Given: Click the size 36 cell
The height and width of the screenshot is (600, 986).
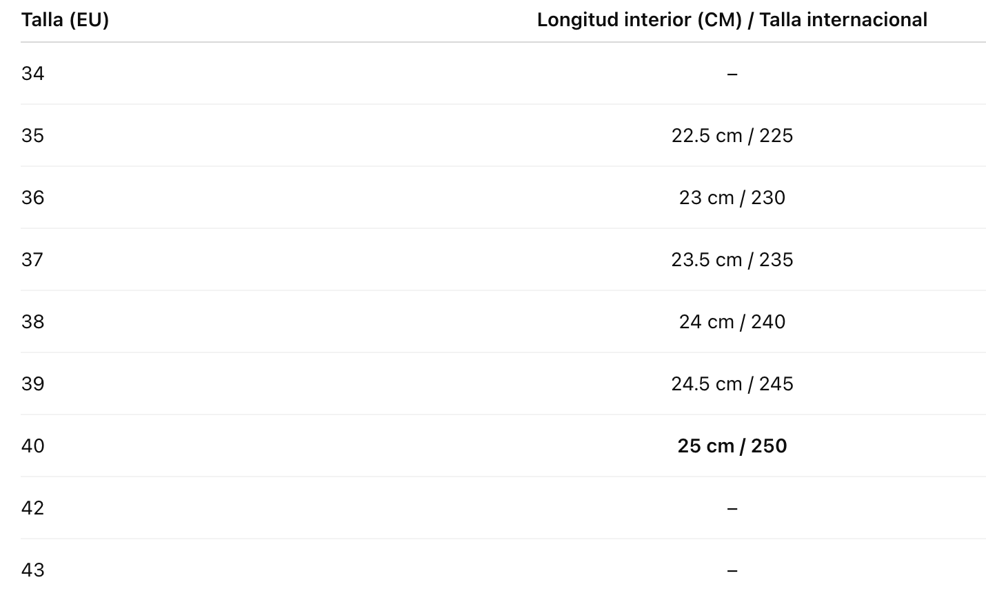Looking at the screenshot, I should (x=32, y=198).
